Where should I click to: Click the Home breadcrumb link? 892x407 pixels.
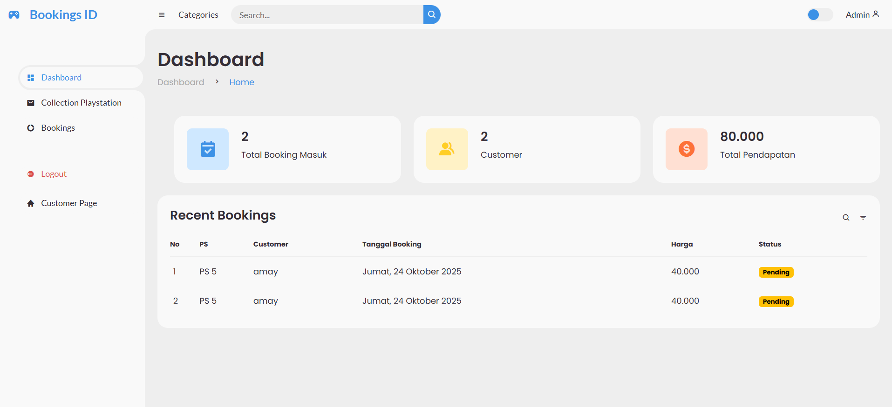241,82
